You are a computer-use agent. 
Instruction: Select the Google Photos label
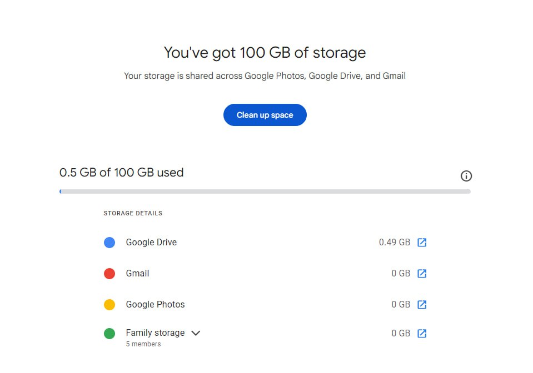click(x=156, y=304)
